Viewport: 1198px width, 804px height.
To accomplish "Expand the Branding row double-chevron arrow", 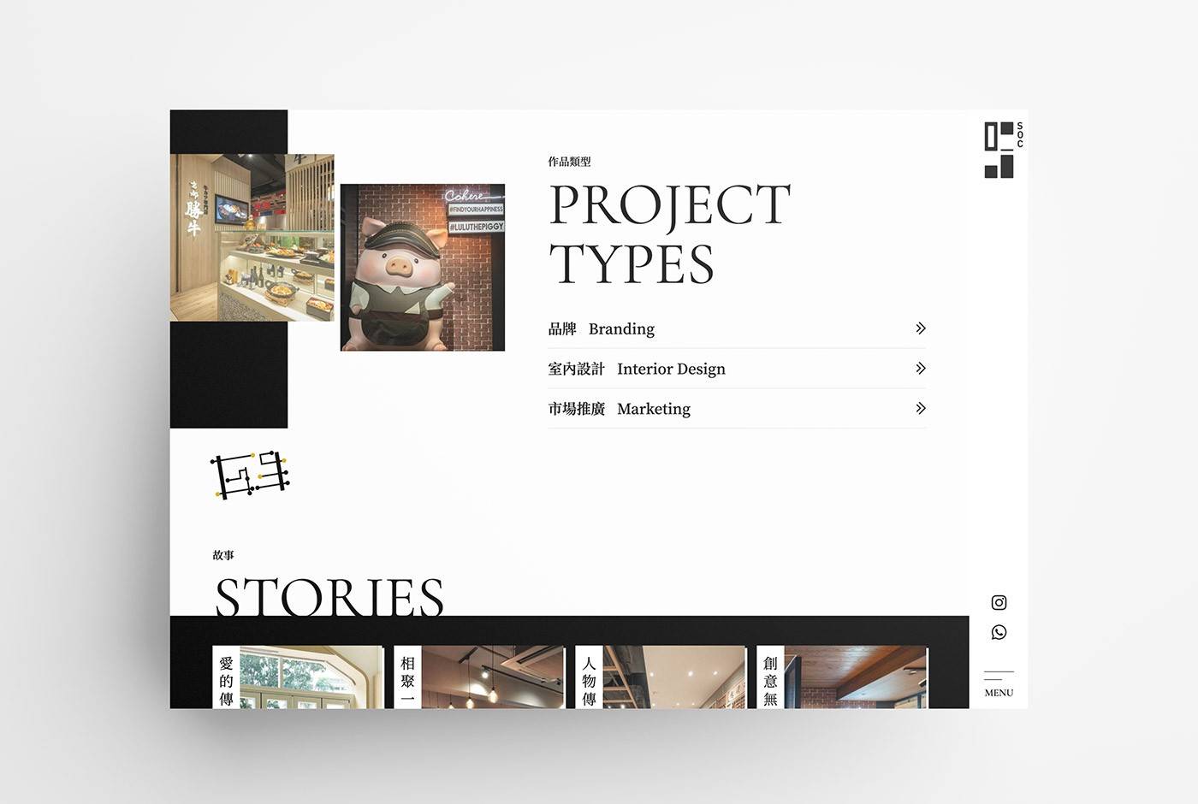I will (920, 328).
